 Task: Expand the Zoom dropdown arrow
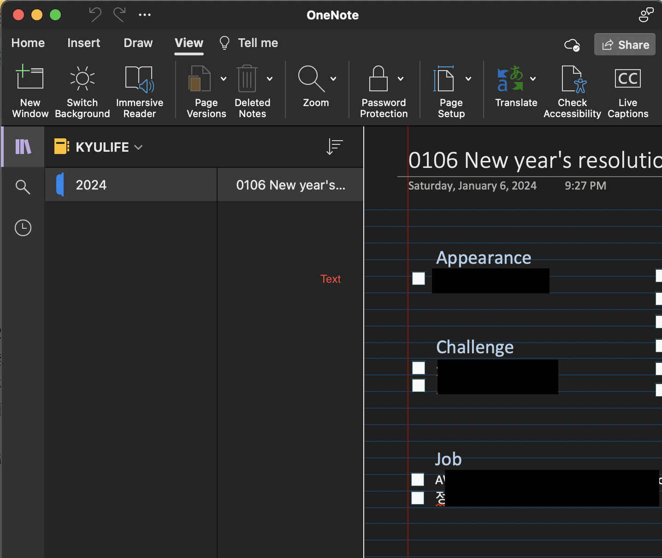coord(333,79)
